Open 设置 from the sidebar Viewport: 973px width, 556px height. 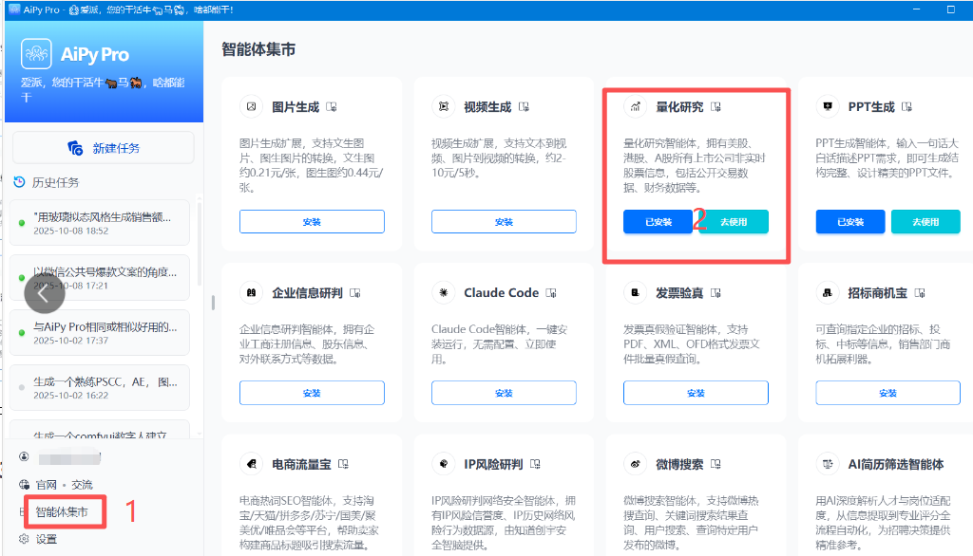pos(47,539)
